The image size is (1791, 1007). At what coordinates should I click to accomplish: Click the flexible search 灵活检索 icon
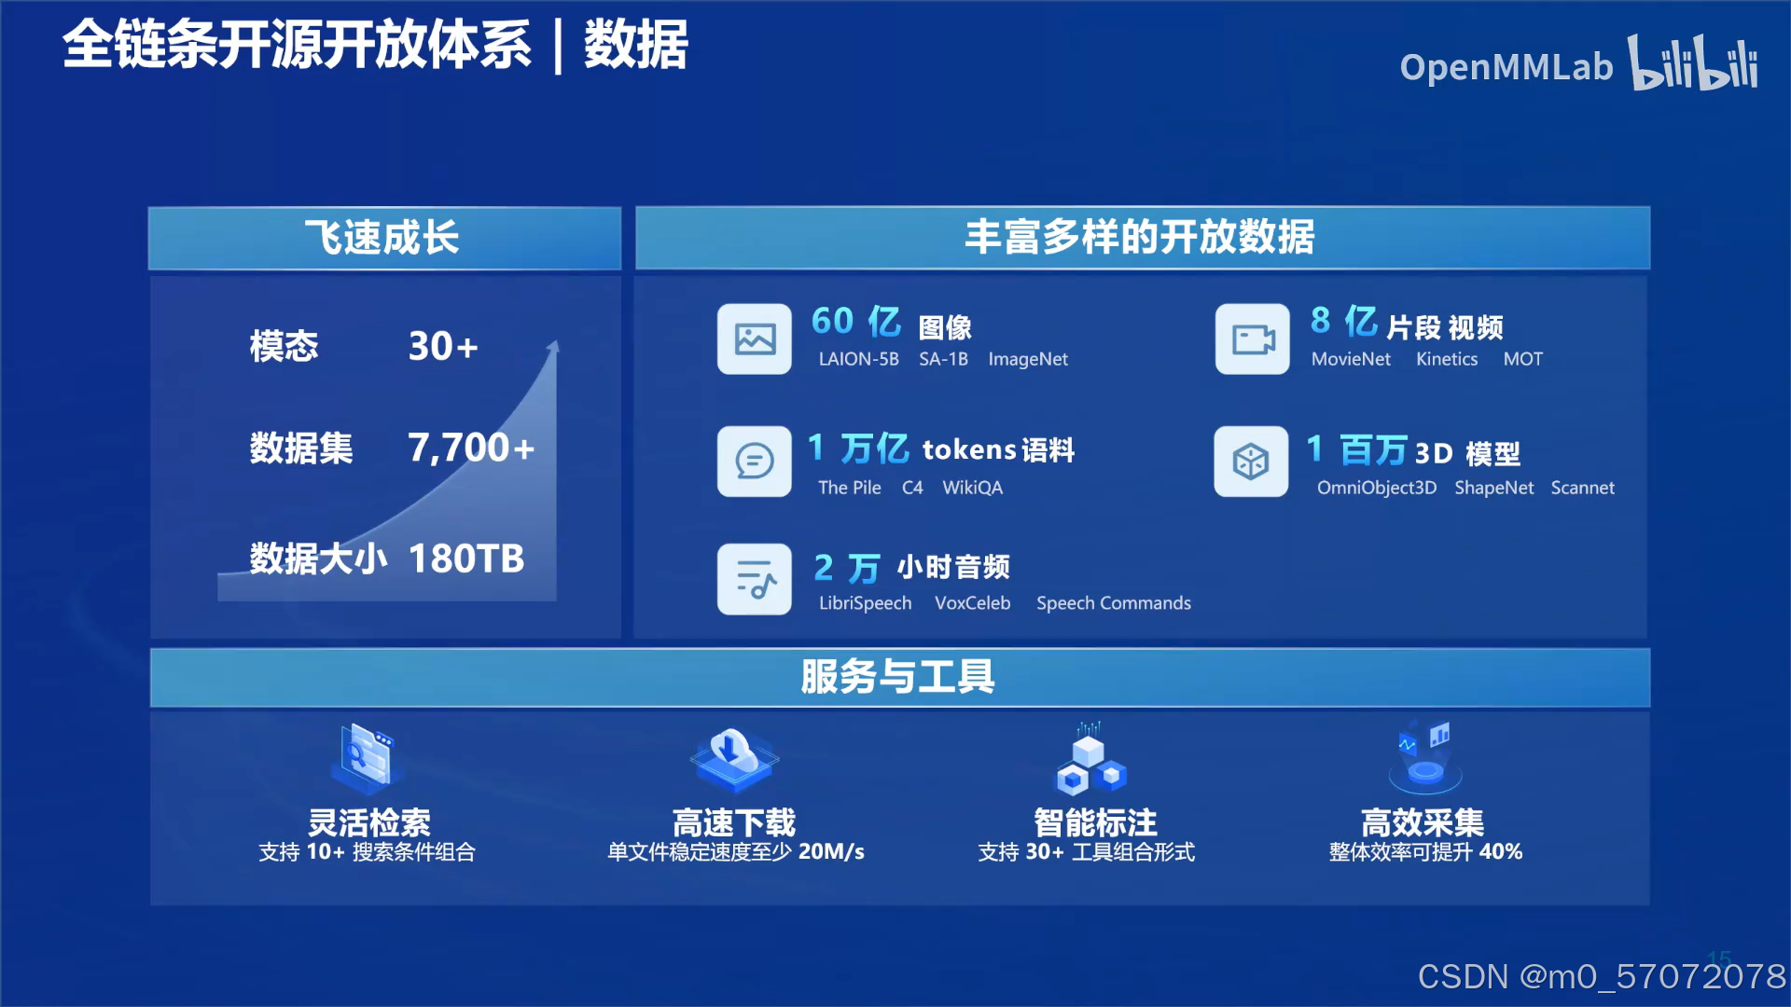point(367,755)
